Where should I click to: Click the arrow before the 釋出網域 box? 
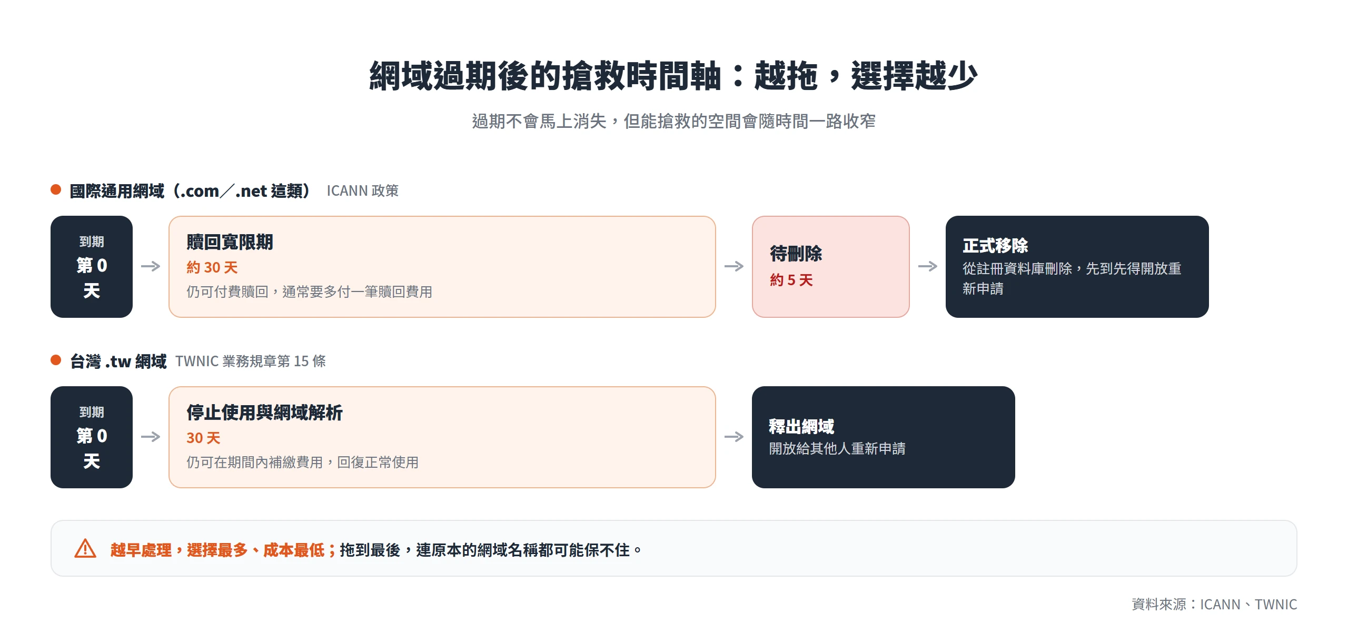pyautogui.click(x=734, y=437)
